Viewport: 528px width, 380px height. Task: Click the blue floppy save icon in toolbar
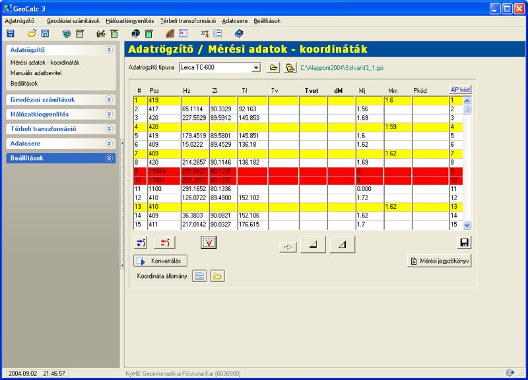(11, 34)
